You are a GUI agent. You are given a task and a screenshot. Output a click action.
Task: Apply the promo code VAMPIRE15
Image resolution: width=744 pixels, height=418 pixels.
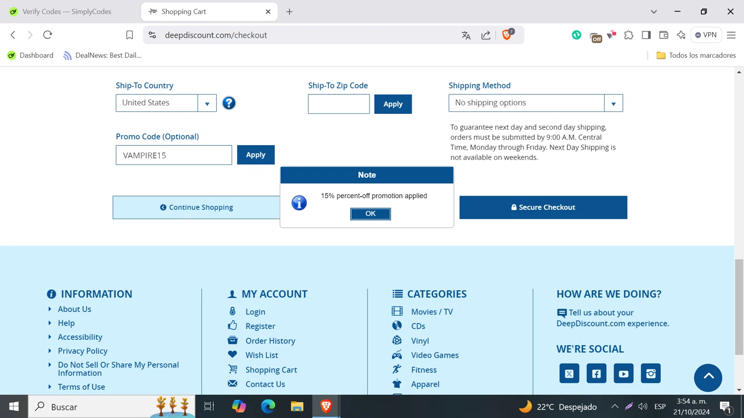click(256, 155)
